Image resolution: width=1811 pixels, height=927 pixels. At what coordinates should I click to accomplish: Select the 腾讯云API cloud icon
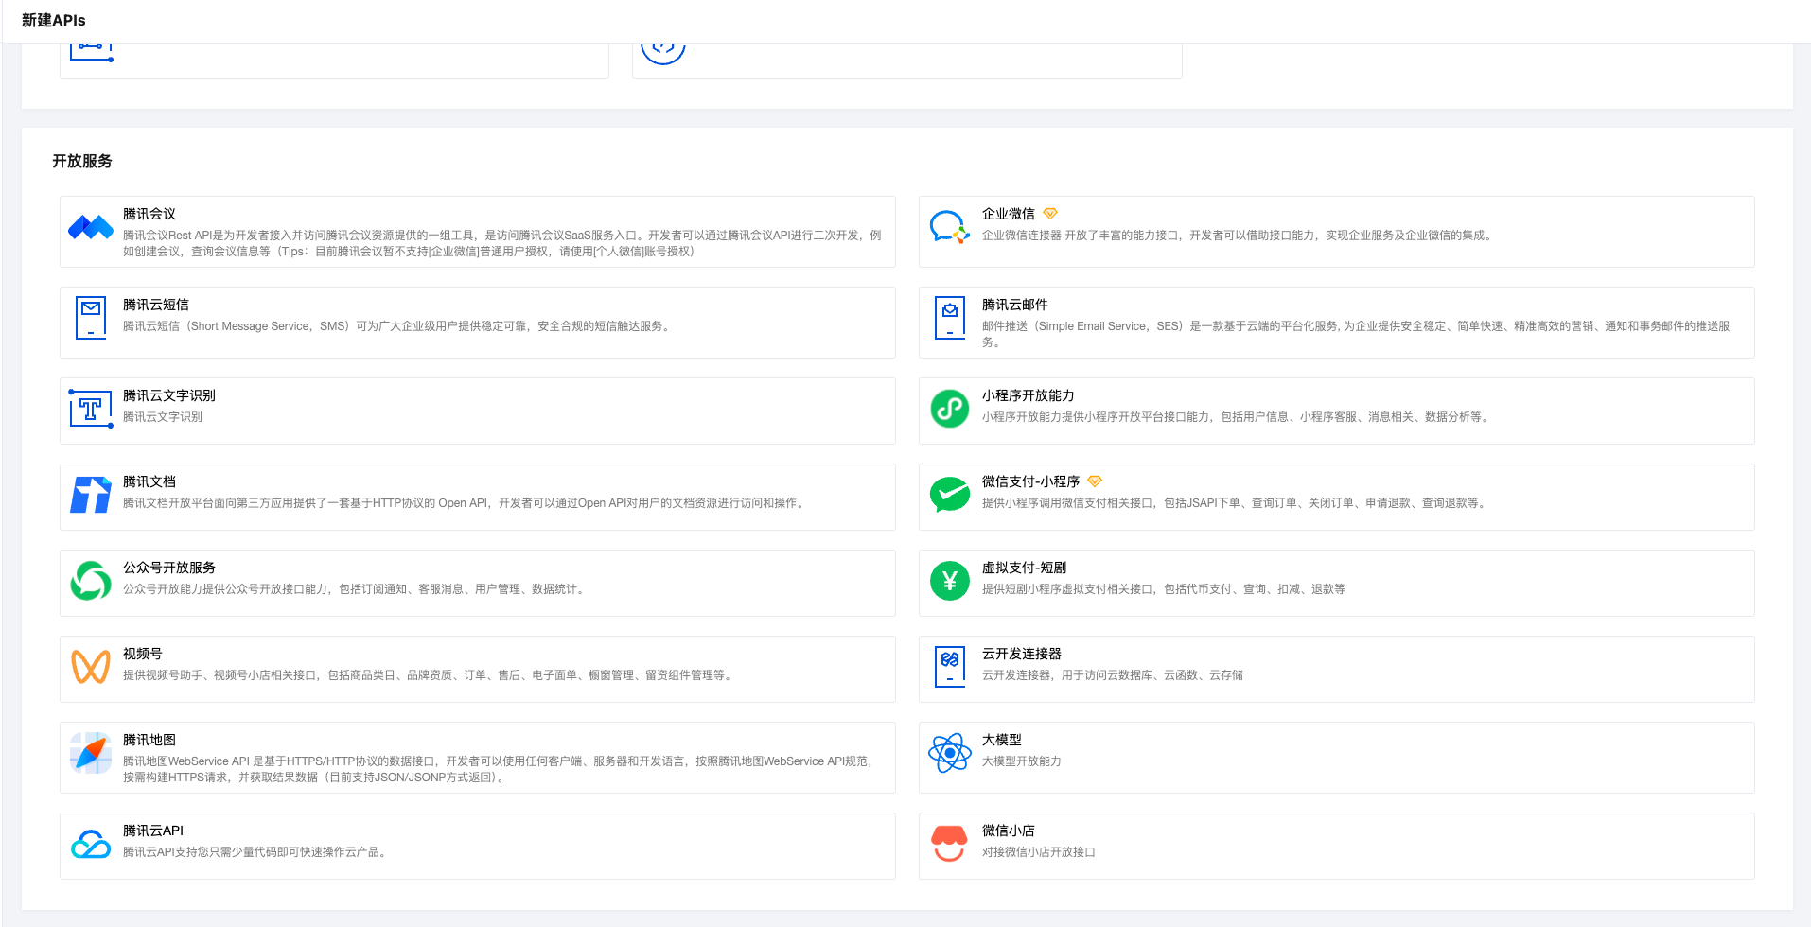tap(91, 844)
